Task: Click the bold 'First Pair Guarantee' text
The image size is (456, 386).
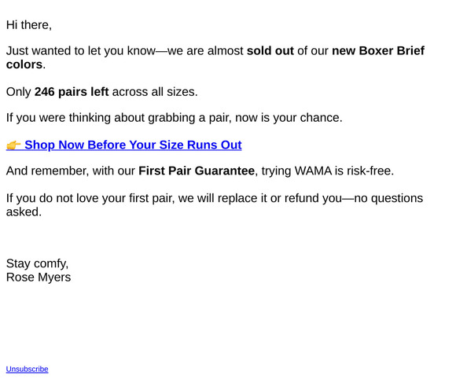Action: pyautogui.click(x=197, y=171)
